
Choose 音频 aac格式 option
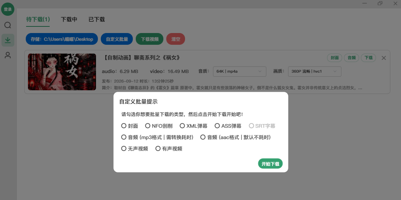tap(235, 137)
